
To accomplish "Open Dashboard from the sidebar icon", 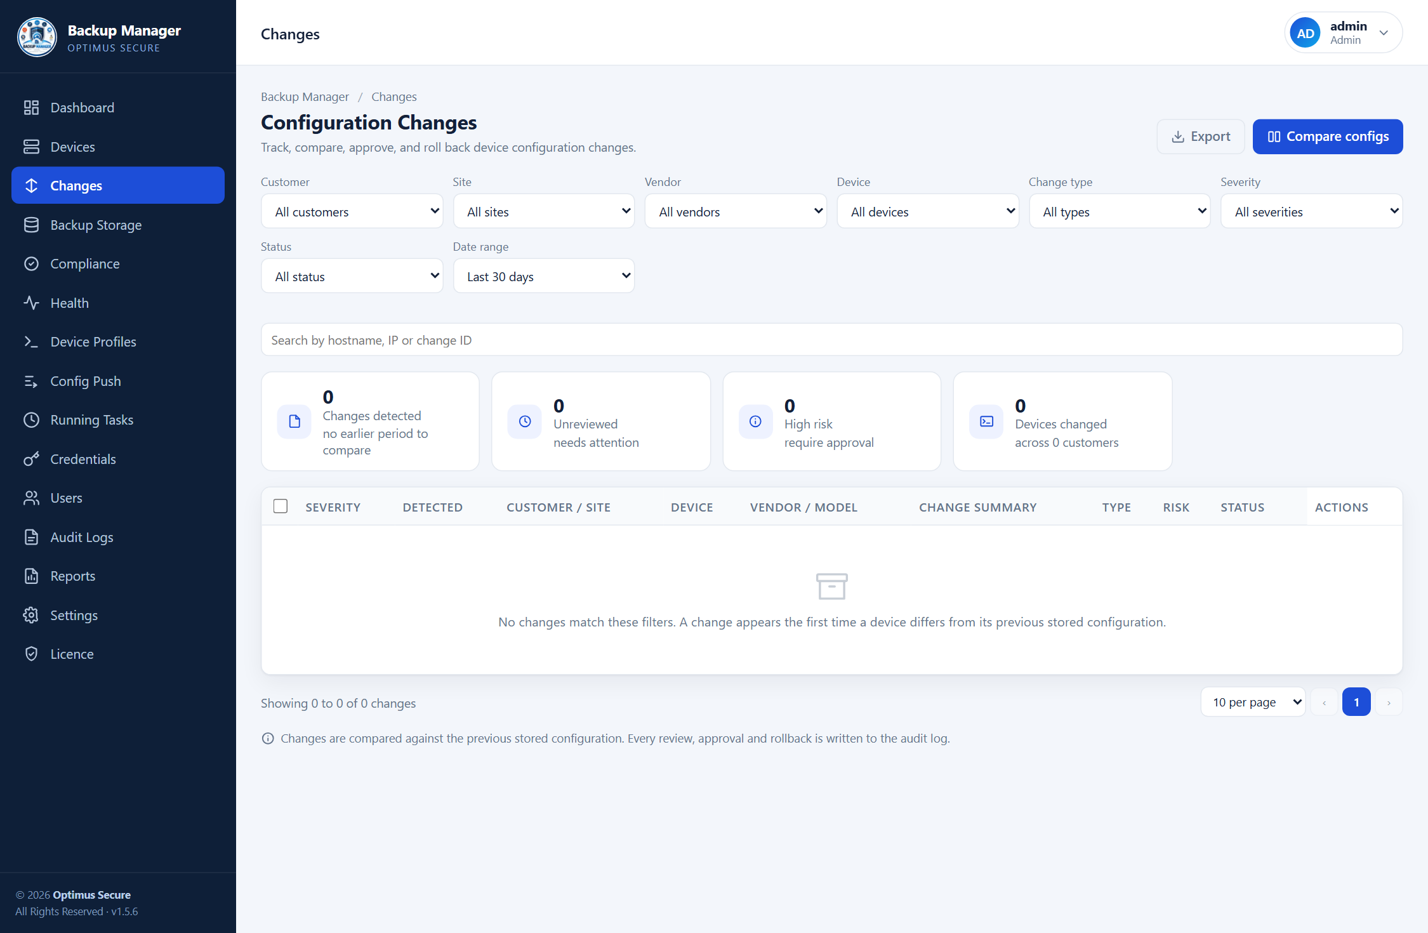I will coord(31,108).
